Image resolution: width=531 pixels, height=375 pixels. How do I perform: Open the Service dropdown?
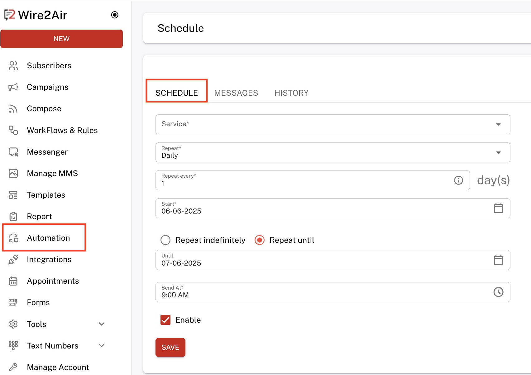[x=332, y=124]
